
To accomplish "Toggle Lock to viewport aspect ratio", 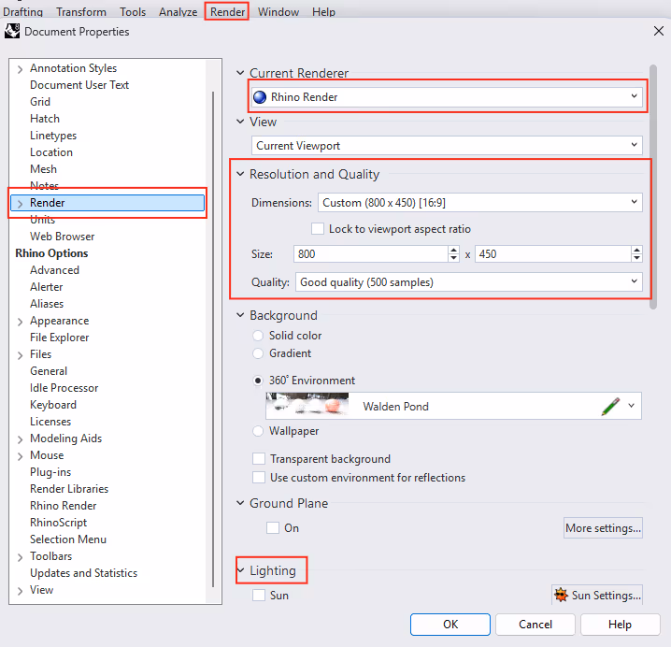I will (x=318, y=229).
